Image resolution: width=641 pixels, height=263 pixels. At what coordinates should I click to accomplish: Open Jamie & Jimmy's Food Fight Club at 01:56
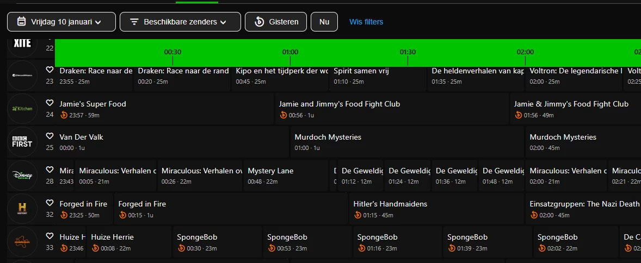(576, 109)
